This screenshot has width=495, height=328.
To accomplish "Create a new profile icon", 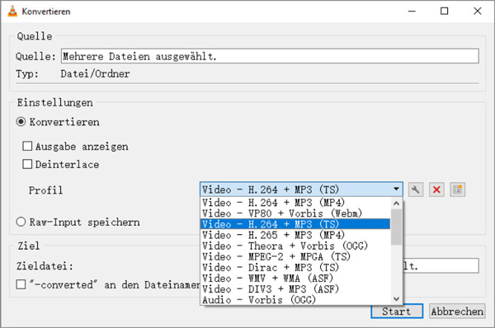I will pyautogui.click(x=457, y=190).
